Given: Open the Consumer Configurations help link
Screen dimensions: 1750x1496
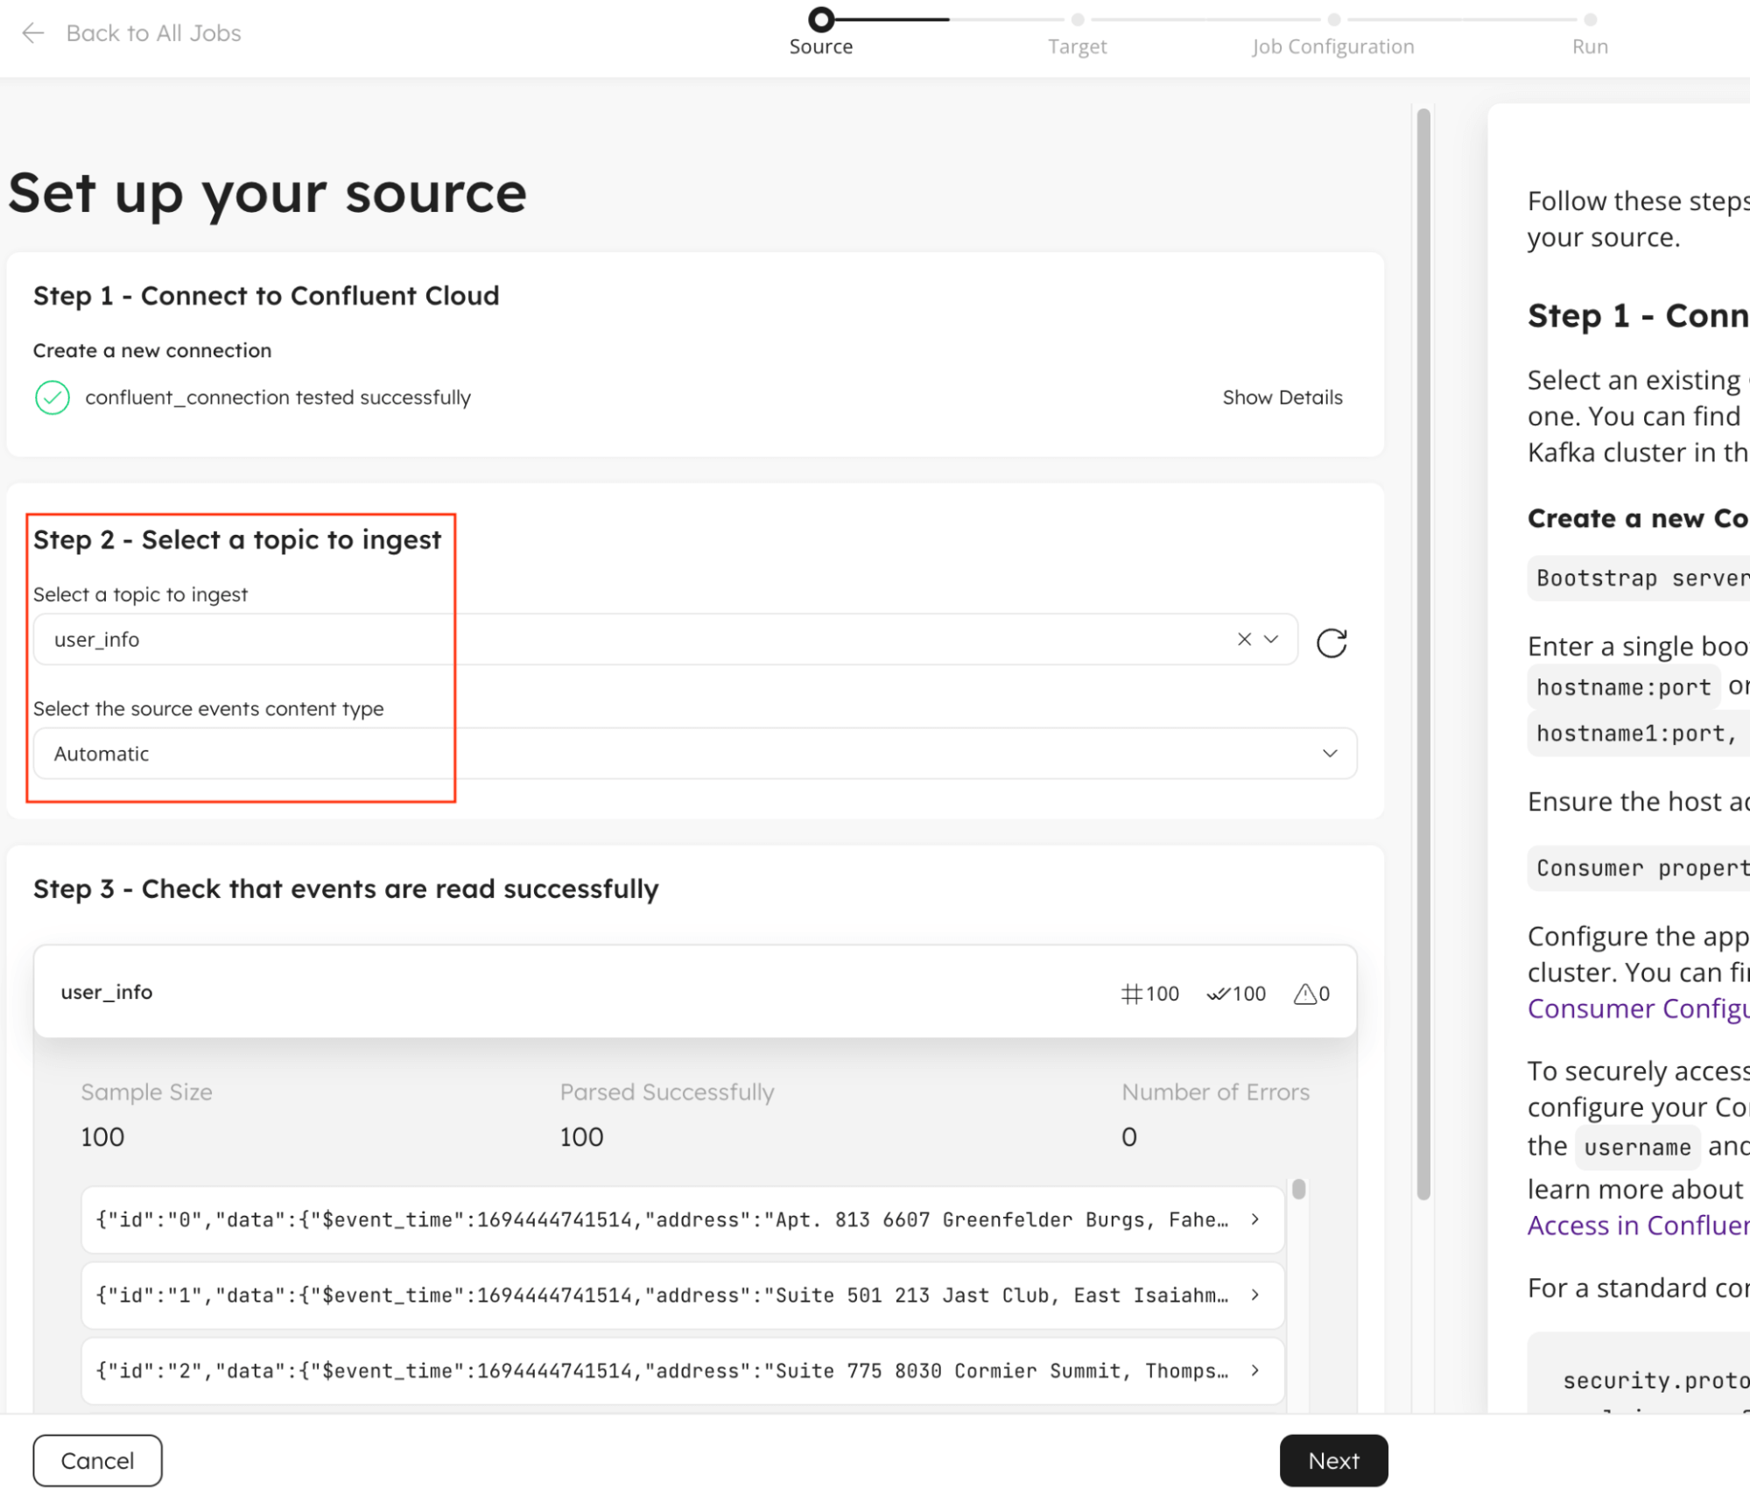Looking at the screenshot, I should [1638, 1008].
